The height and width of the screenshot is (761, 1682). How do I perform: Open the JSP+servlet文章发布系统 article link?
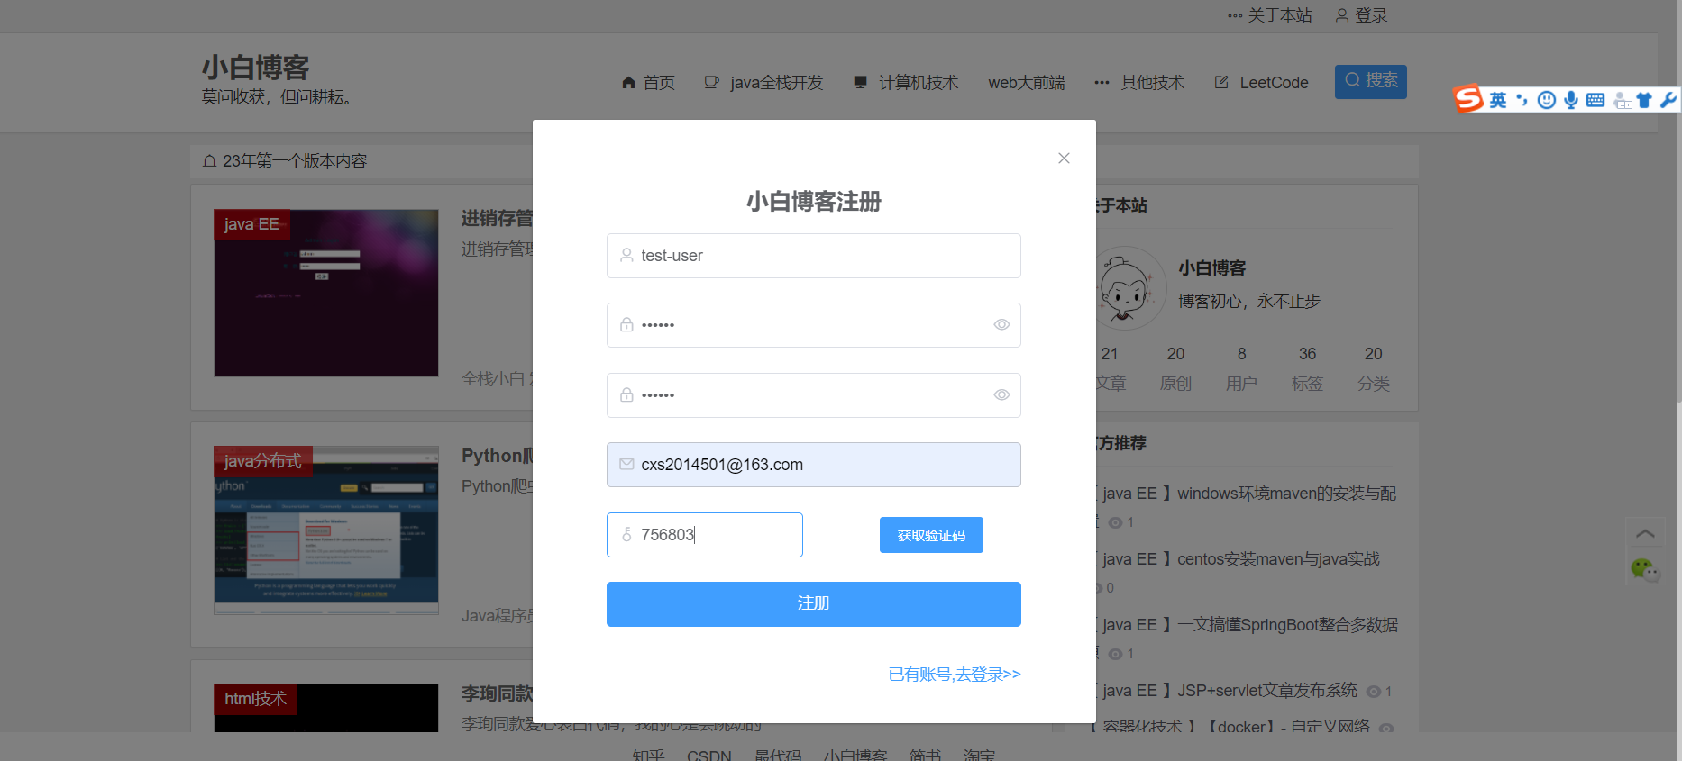(x=1266, y=691)
